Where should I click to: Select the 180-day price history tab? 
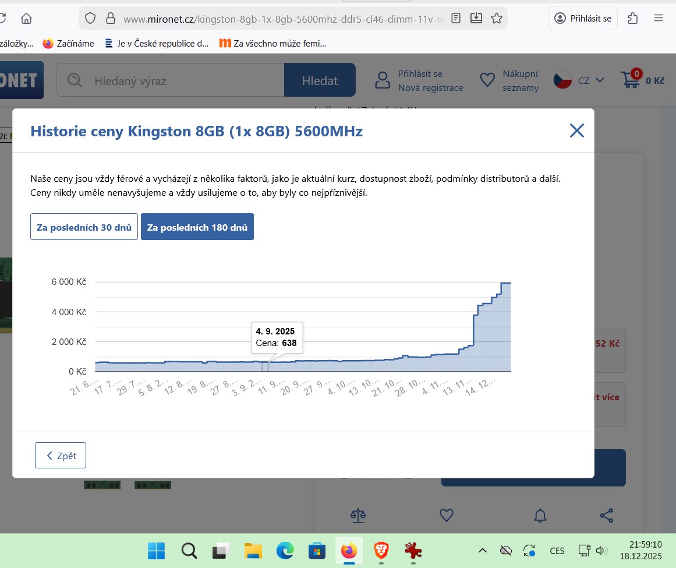click(x=197, y=227)
